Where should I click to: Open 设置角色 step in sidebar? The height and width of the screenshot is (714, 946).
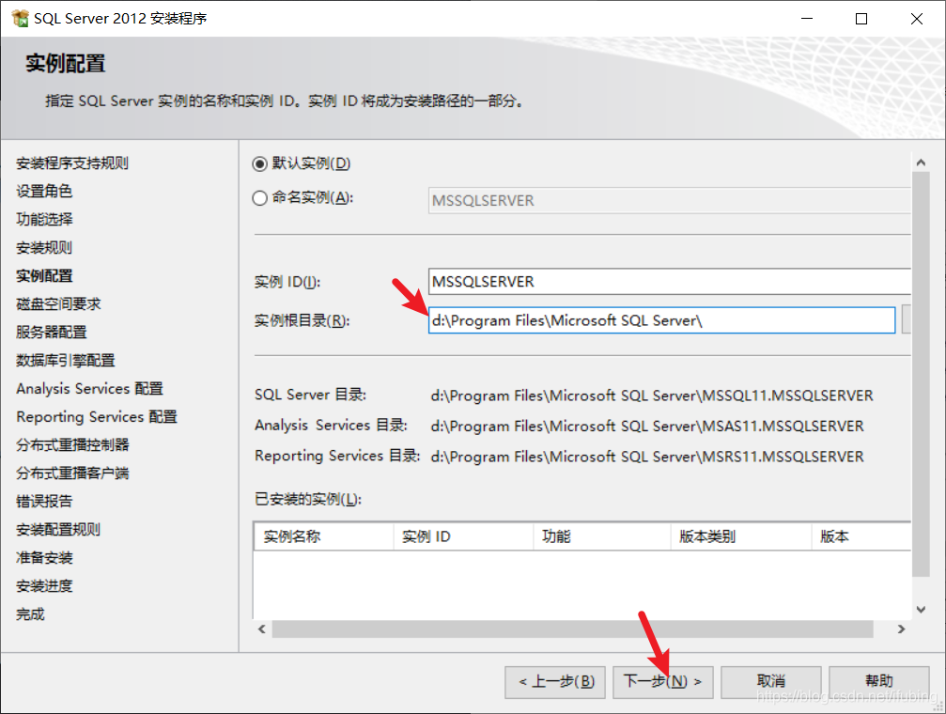[x=44, y=192]
